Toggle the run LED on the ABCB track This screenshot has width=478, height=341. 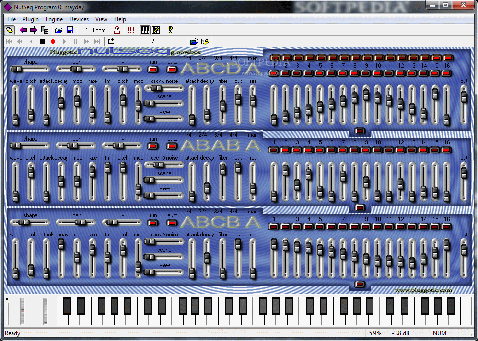[153, 223]
